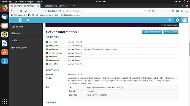
Task: Close the Emoncms admin view tab
Action: [38, 6]
